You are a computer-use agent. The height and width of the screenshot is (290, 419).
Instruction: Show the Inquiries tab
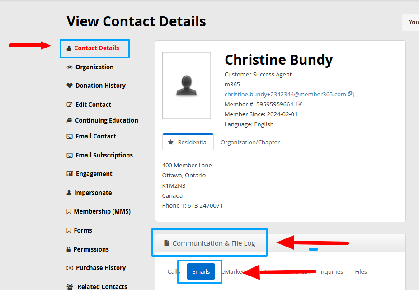(331, 271)
